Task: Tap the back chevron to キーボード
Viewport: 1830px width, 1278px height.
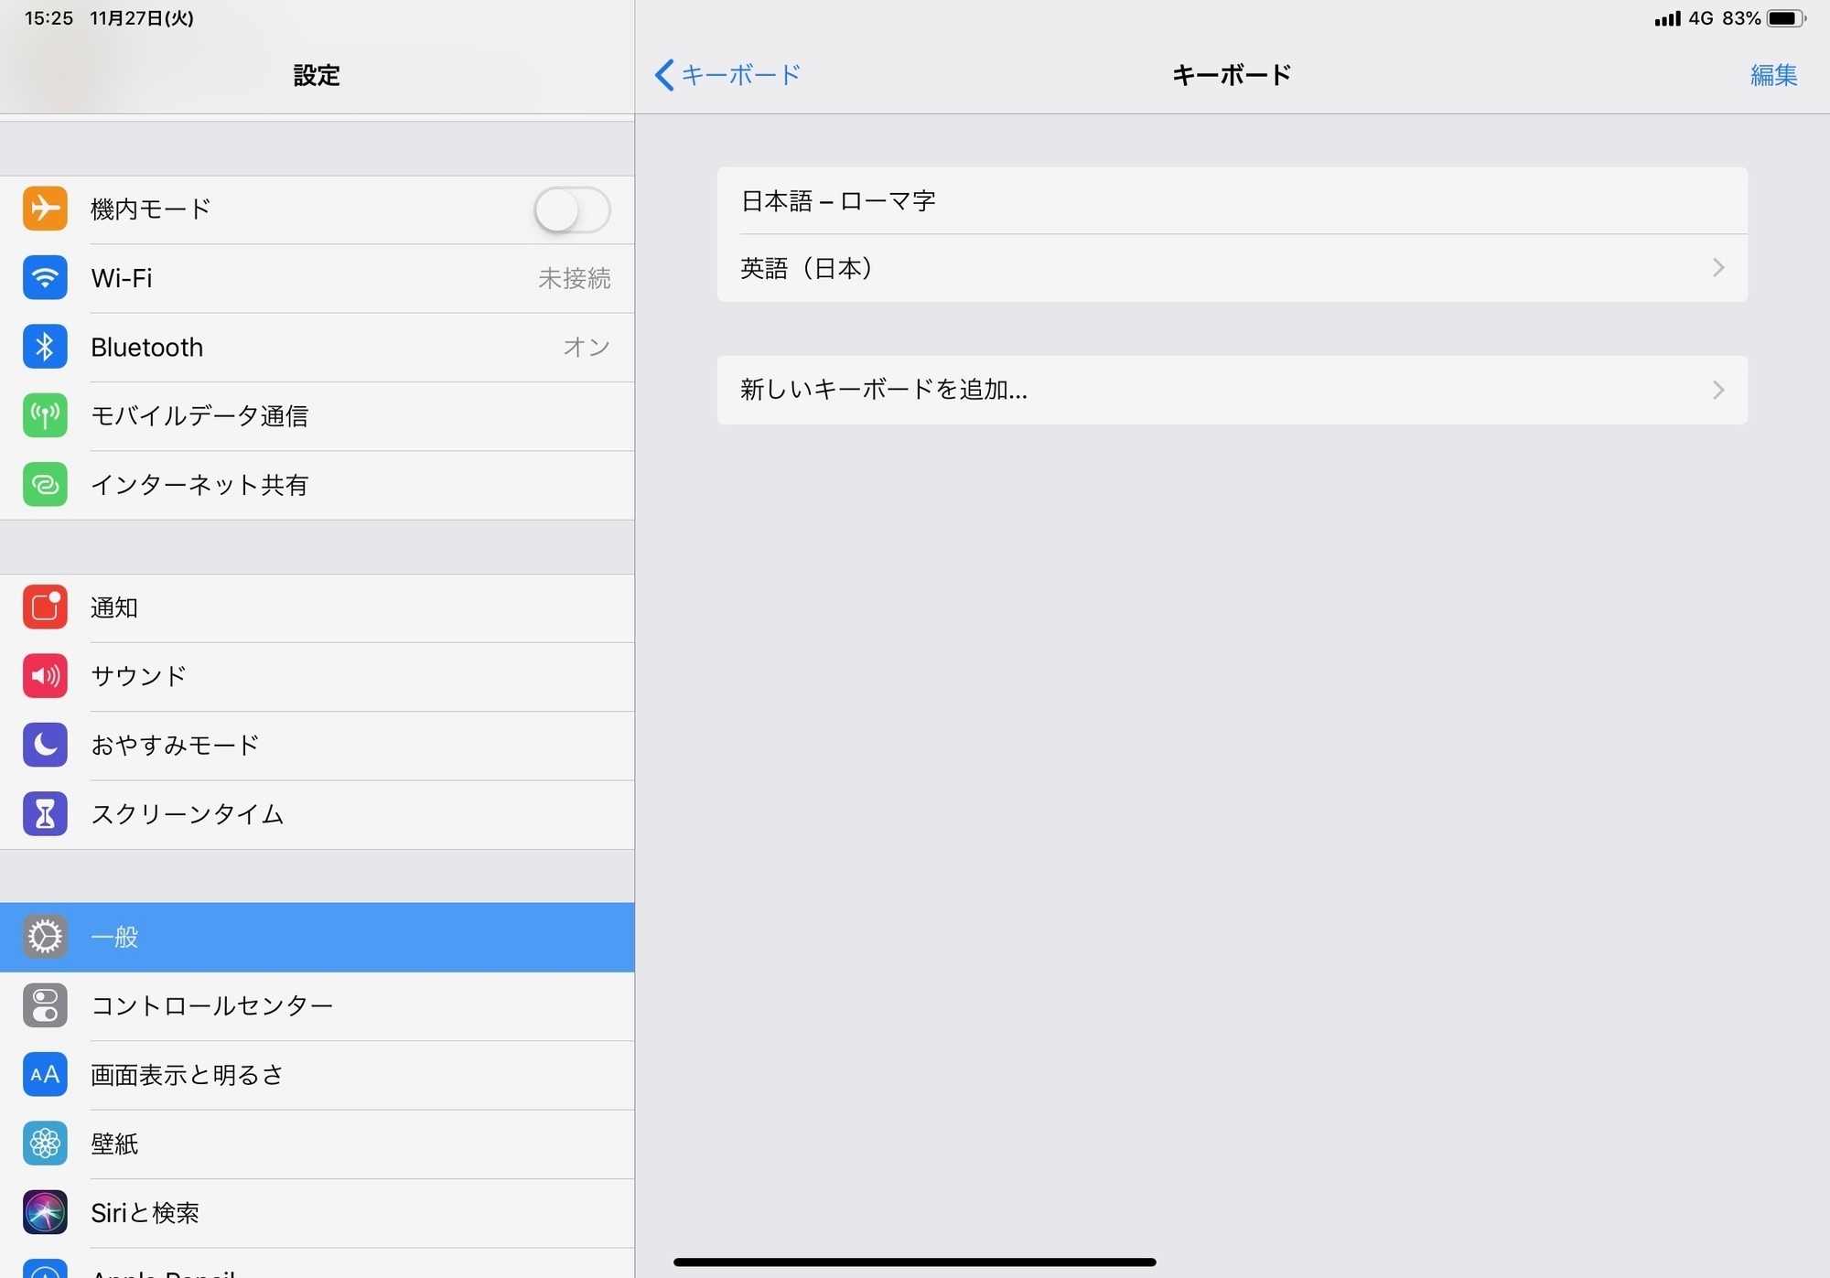Action: tap(665, 75)
